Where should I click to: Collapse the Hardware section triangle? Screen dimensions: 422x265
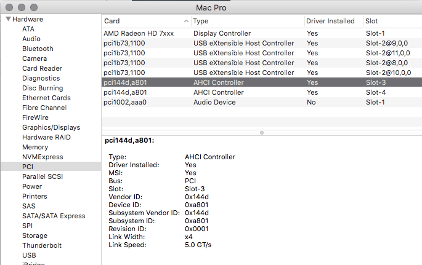9,19
